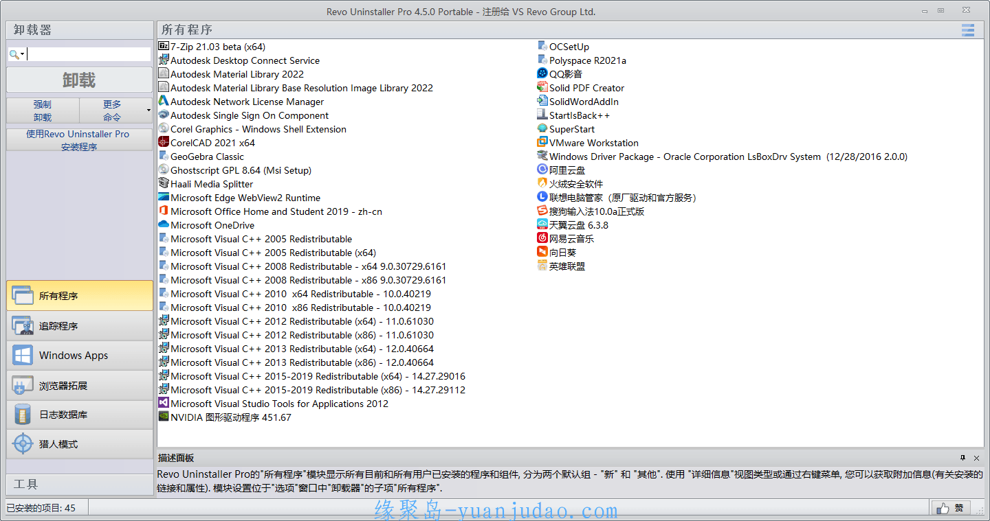Click the Microsoft OneDrive cloud icon

(x=164, y=224)
